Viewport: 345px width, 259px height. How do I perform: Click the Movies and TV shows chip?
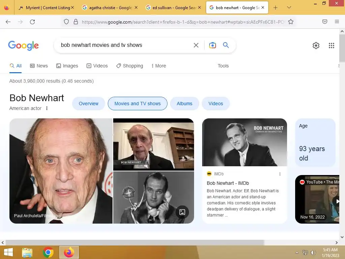pyautogui.click(x=137, y=104)
